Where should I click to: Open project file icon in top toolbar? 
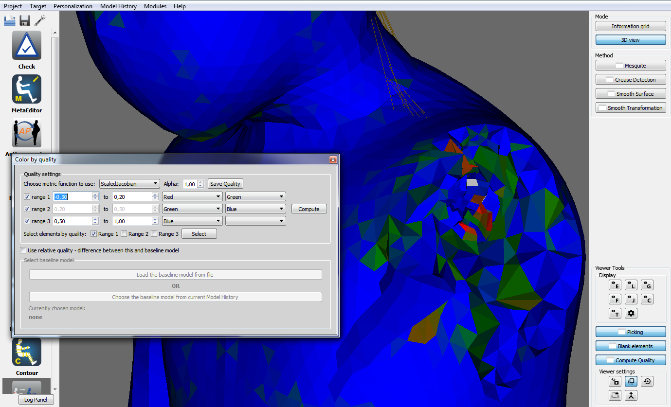(10, 20)
